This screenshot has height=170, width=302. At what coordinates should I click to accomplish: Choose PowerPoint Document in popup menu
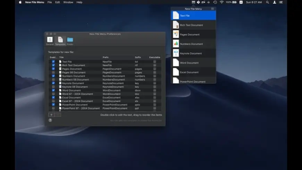(193, 80)
